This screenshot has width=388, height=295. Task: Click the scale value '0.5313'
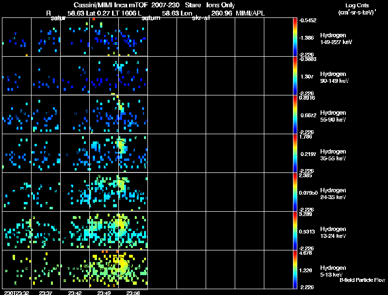[x=307, y=232]
